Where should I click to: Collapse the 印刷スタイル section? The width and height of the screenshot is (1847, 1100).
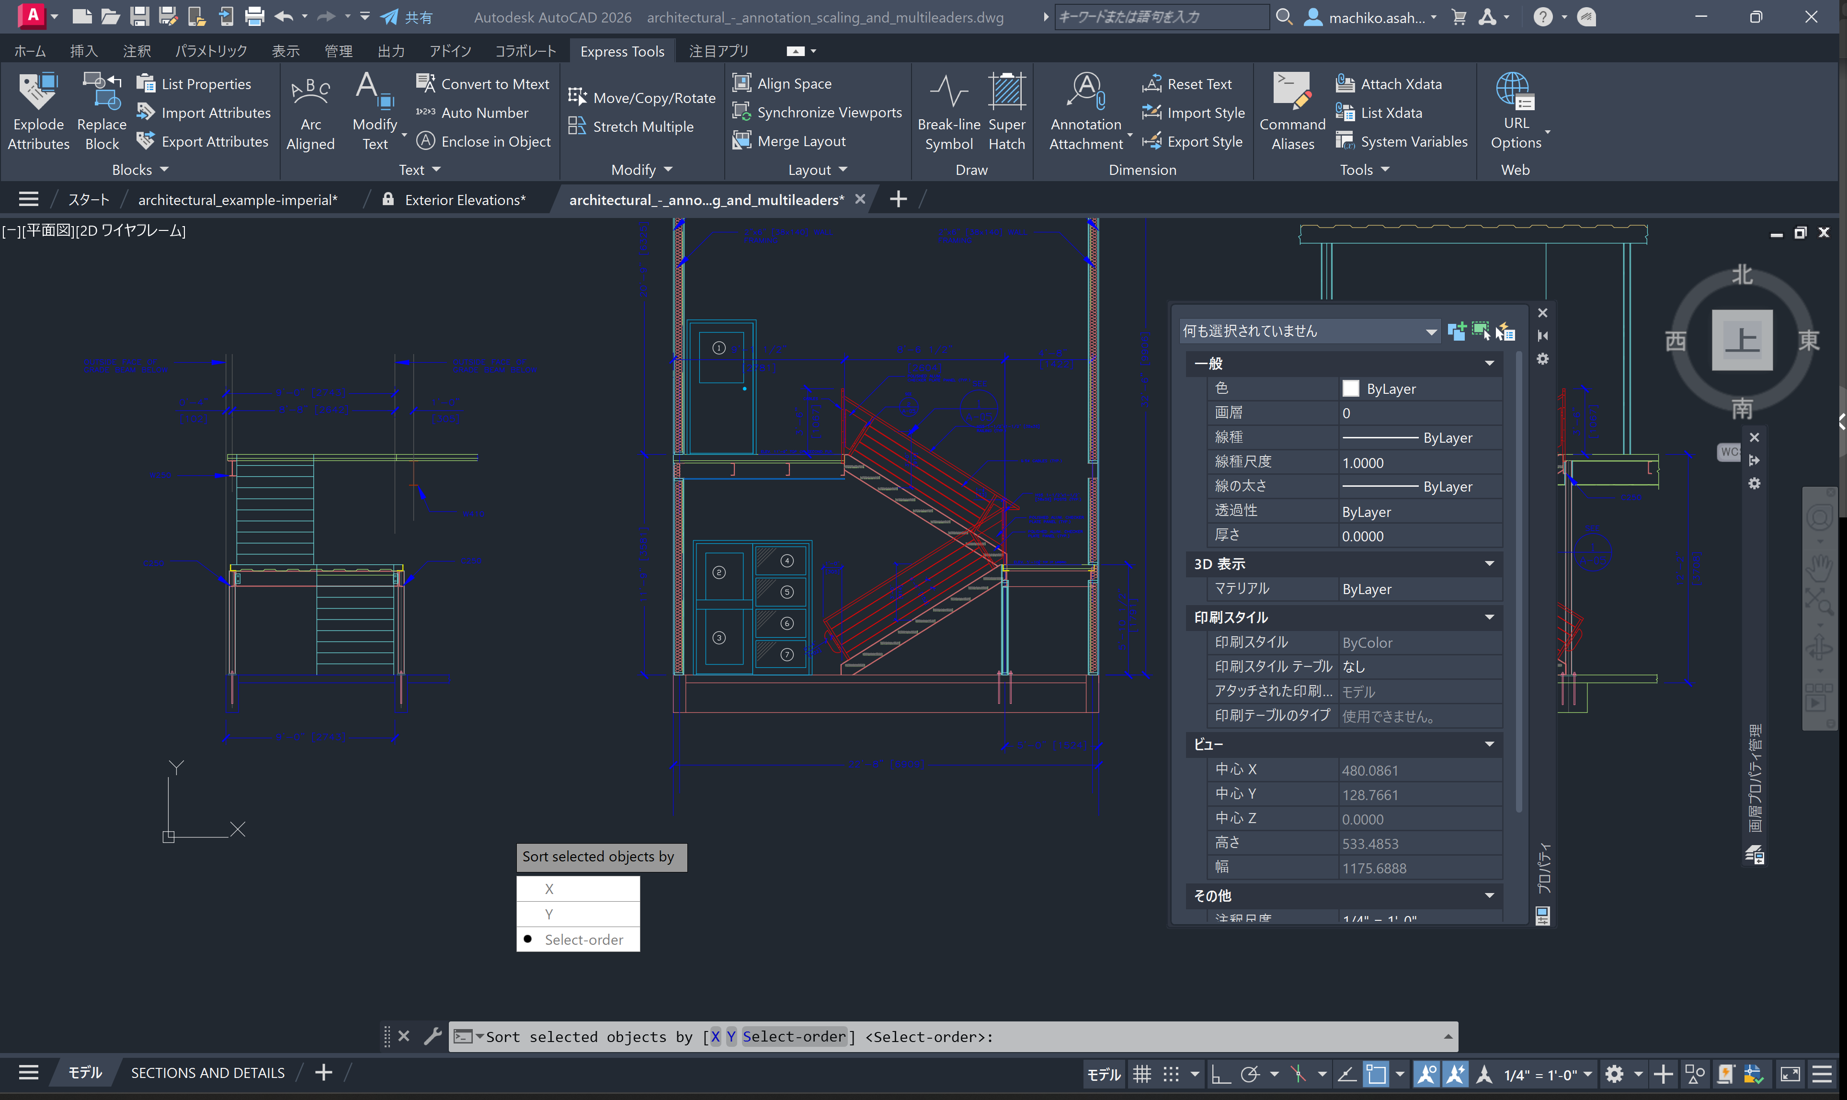[x=1489, y=618]
